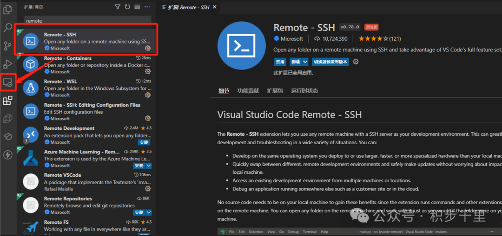
Task: Open manage gear on the extension details page
Action: tap(356, 62)
